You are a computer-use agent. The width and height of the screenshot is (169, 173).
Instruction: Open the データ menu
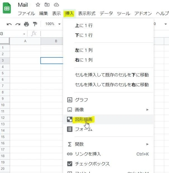[x=106, y=13]
